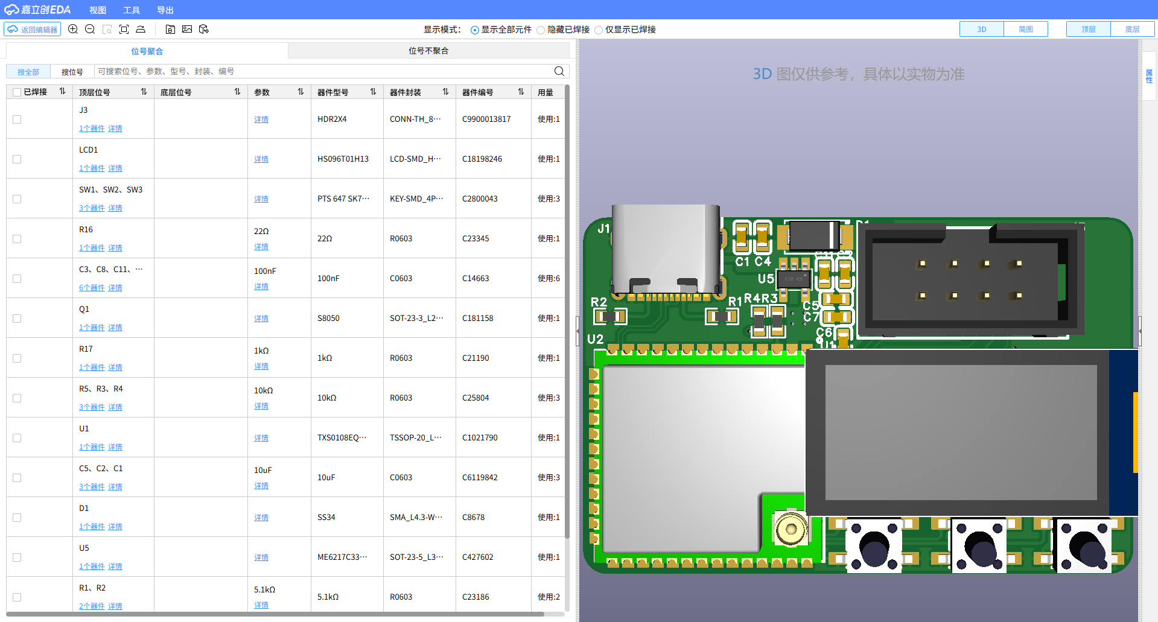Viewport: 1158px width, 622px height.
Task: Click the zoom out magnifier icon
Action: tap(90, 29)
